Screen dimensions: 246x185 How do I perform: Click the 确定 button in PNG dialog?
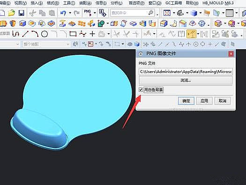tap(186, 101)
